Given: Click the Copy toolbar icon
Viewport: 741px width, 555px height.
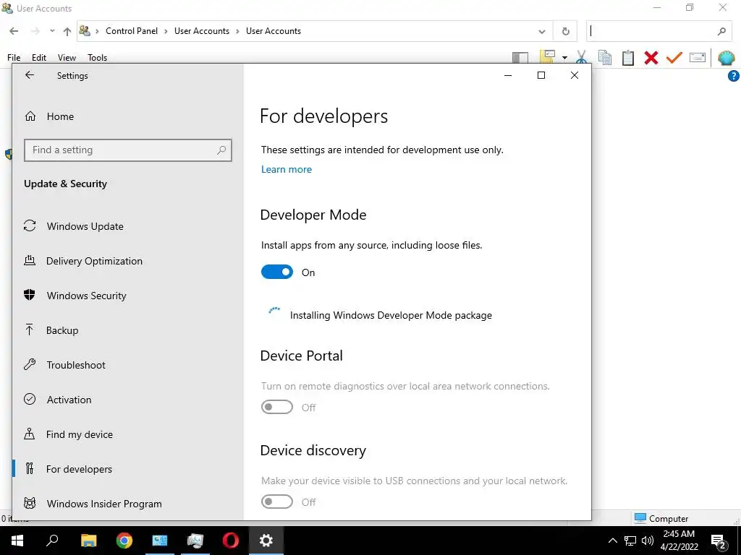Looking at the screenshot, I should [x=605, y=57].
